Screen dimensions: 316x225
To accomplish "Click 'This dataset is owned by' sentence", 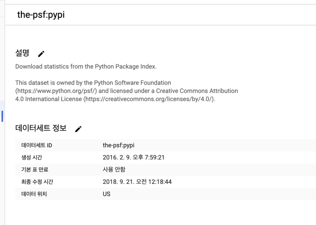I will (127, 91).
